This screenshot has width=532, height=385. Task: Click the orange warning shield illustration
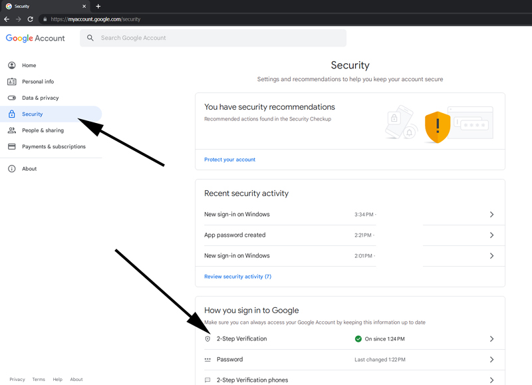438,127
